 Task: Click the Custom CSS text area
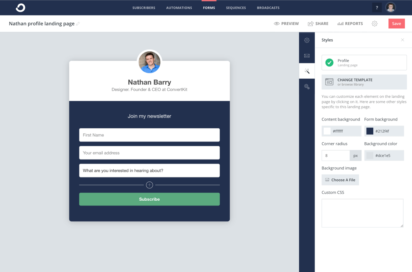pyautogui.click(x=362, y=213)
